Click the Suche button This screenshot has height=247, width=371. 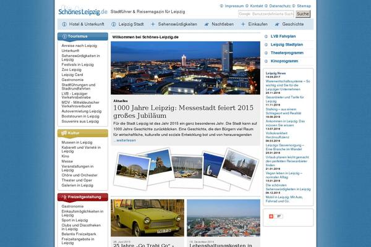click(303, 14)
